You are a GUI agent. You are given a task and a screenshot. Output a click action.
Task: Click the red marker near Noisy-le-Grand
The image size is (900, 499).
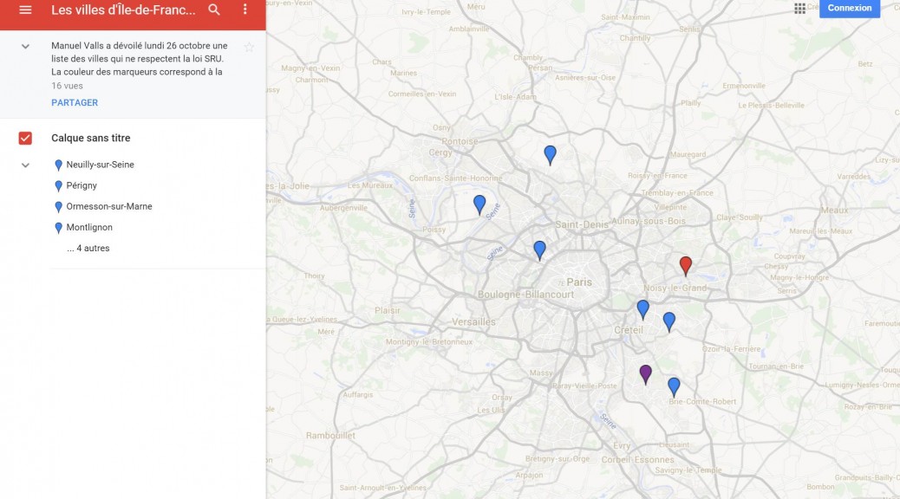point(686,264)
